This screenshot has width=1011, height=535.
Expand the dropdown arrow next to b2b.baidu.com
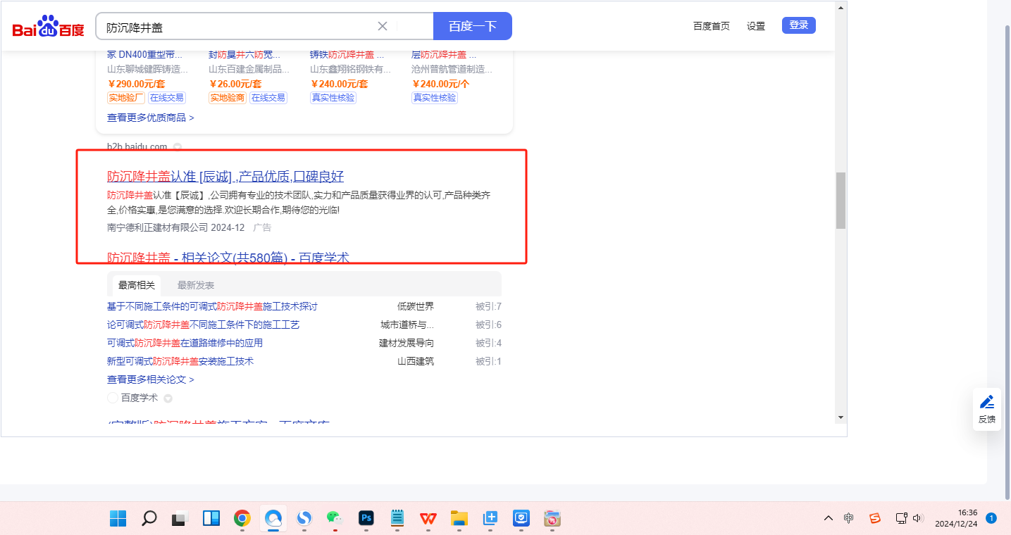tap(178, 147)
